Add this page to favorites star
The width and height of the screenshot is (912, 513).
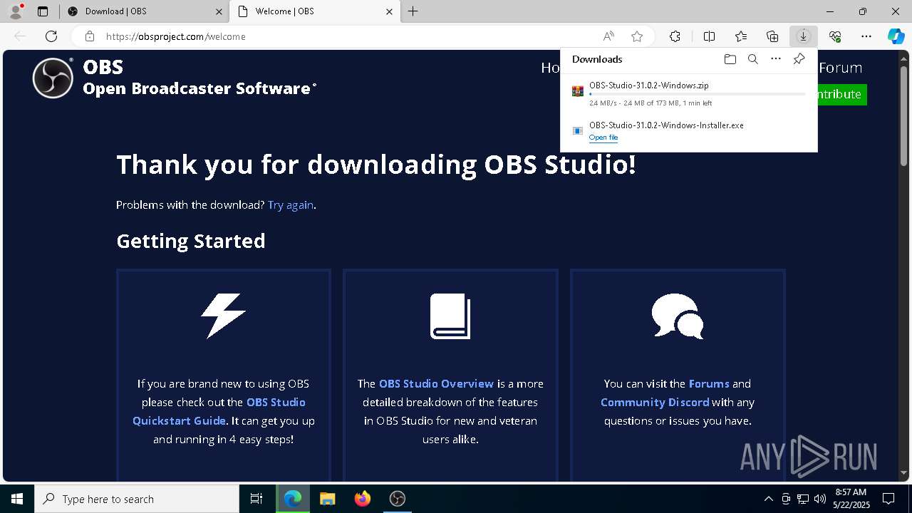tap(637, 36)
